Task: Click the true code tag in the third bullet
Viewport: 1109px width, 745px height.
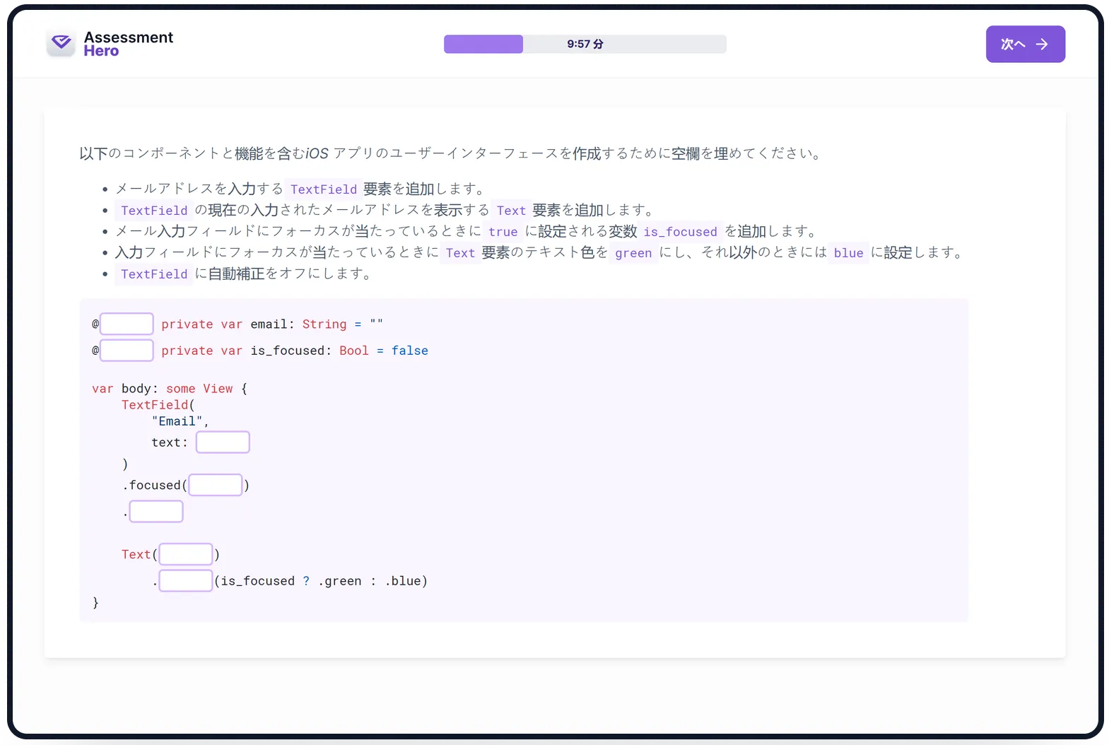Action: (x=503, y=232)
